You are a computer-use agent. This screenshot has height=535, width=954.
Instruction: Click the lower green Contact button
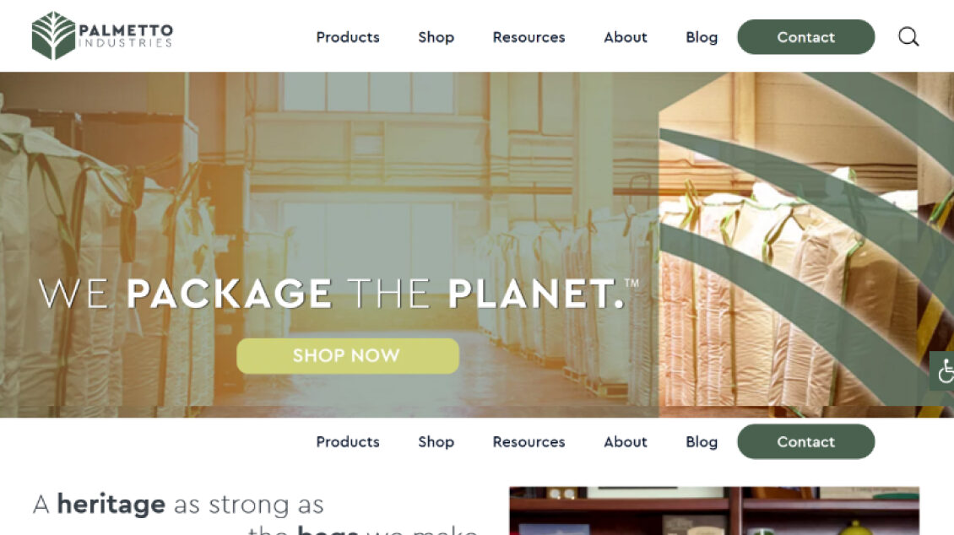point(806,441)
